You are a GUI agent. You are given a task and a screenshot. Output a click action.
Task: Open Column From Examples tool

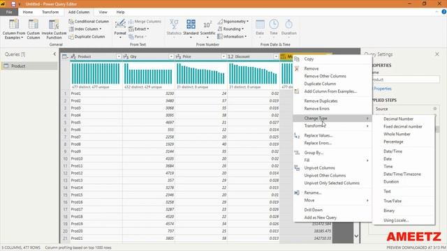point(14,29)
